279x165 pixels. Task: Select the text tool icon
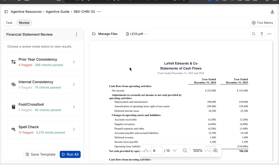262,34
